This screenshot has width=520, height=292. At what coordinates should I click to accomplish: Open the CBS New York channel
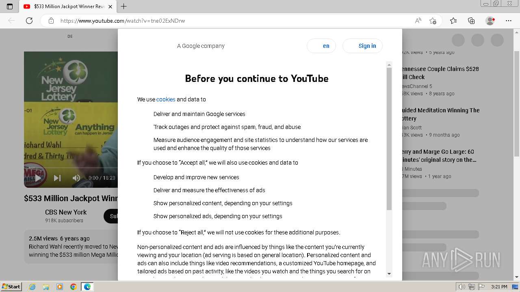pos(66,212)
